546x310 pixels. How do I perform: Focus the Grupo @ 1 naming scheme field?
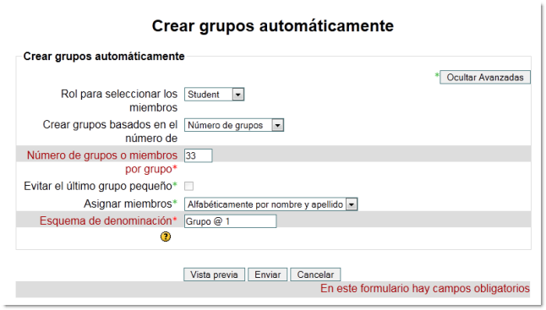coord(230,221)
